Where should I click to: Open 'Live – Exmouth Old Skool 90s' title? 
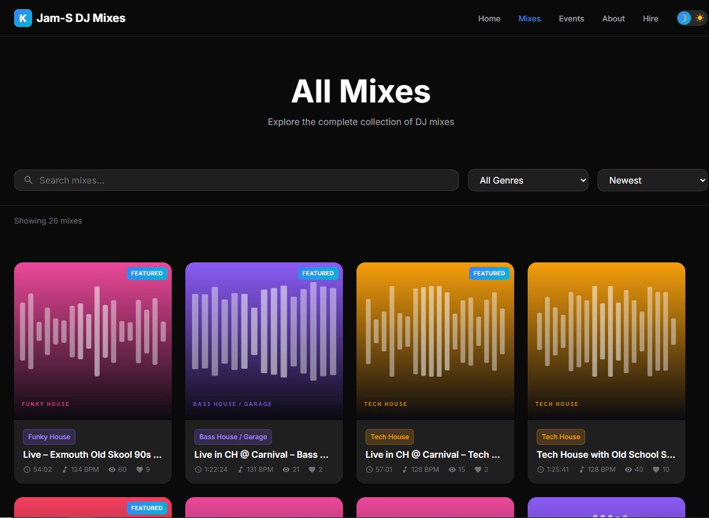pyautogui.click(x=93, y=454)
